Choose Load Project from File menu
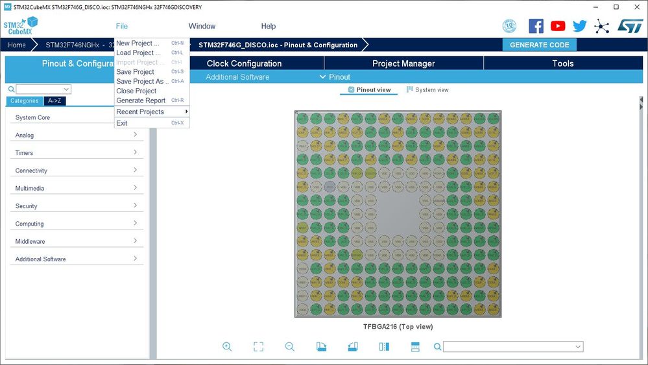Viewport: 648px width, 365px height. pos(152,53)
